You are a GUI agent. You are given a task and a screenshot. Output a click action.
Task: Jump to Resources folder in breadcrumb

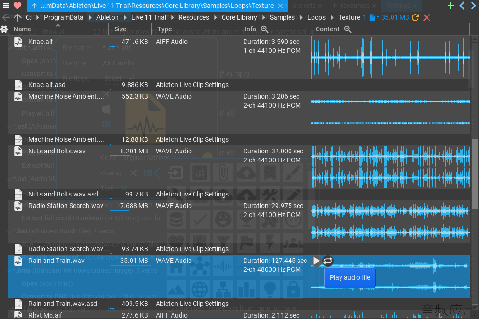pos(194,17)
